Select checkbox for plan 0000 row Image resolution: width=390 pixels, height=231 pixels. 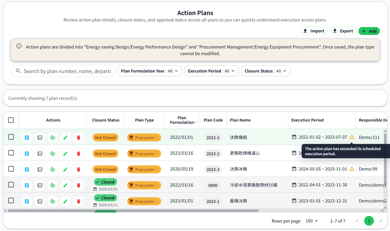pyautogui.click(x=11, y=185)
